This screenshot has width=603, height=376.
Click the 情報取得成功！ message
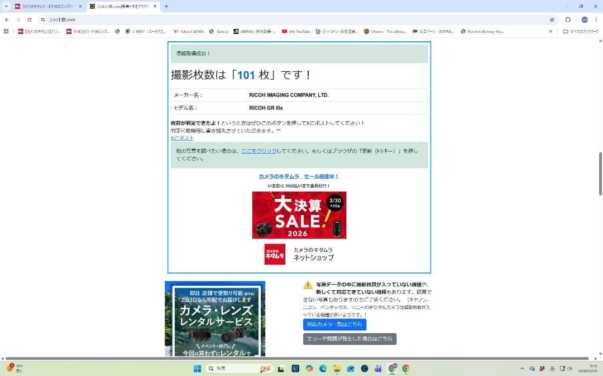[299, 53]
